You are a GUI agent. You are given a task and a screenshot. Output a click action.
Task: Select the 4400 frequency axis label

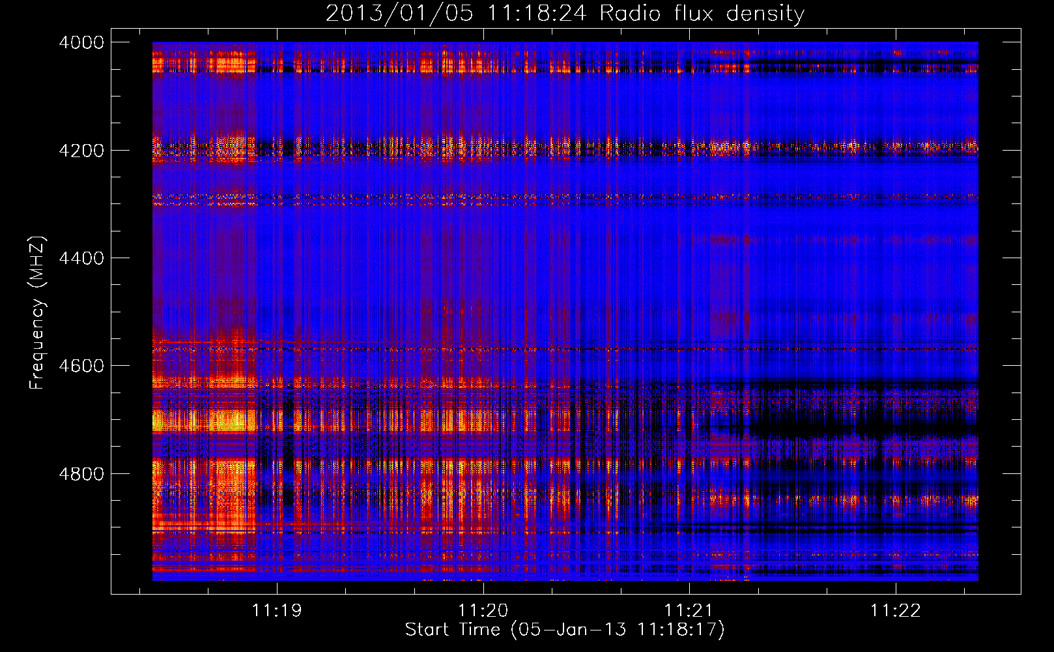click(x=81, y=258)
